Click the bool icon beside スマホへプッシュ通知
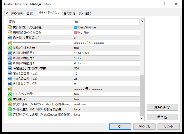Image resolution: width=184 pixels, height=134 pixels. tap(9, 115)
